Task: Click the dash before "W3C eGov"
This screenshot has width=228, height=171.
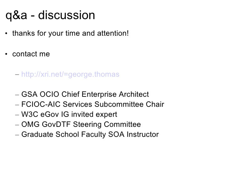Action: coord(17,115)
